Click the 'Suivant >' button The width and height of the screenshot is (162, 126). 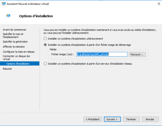[112, 119]
